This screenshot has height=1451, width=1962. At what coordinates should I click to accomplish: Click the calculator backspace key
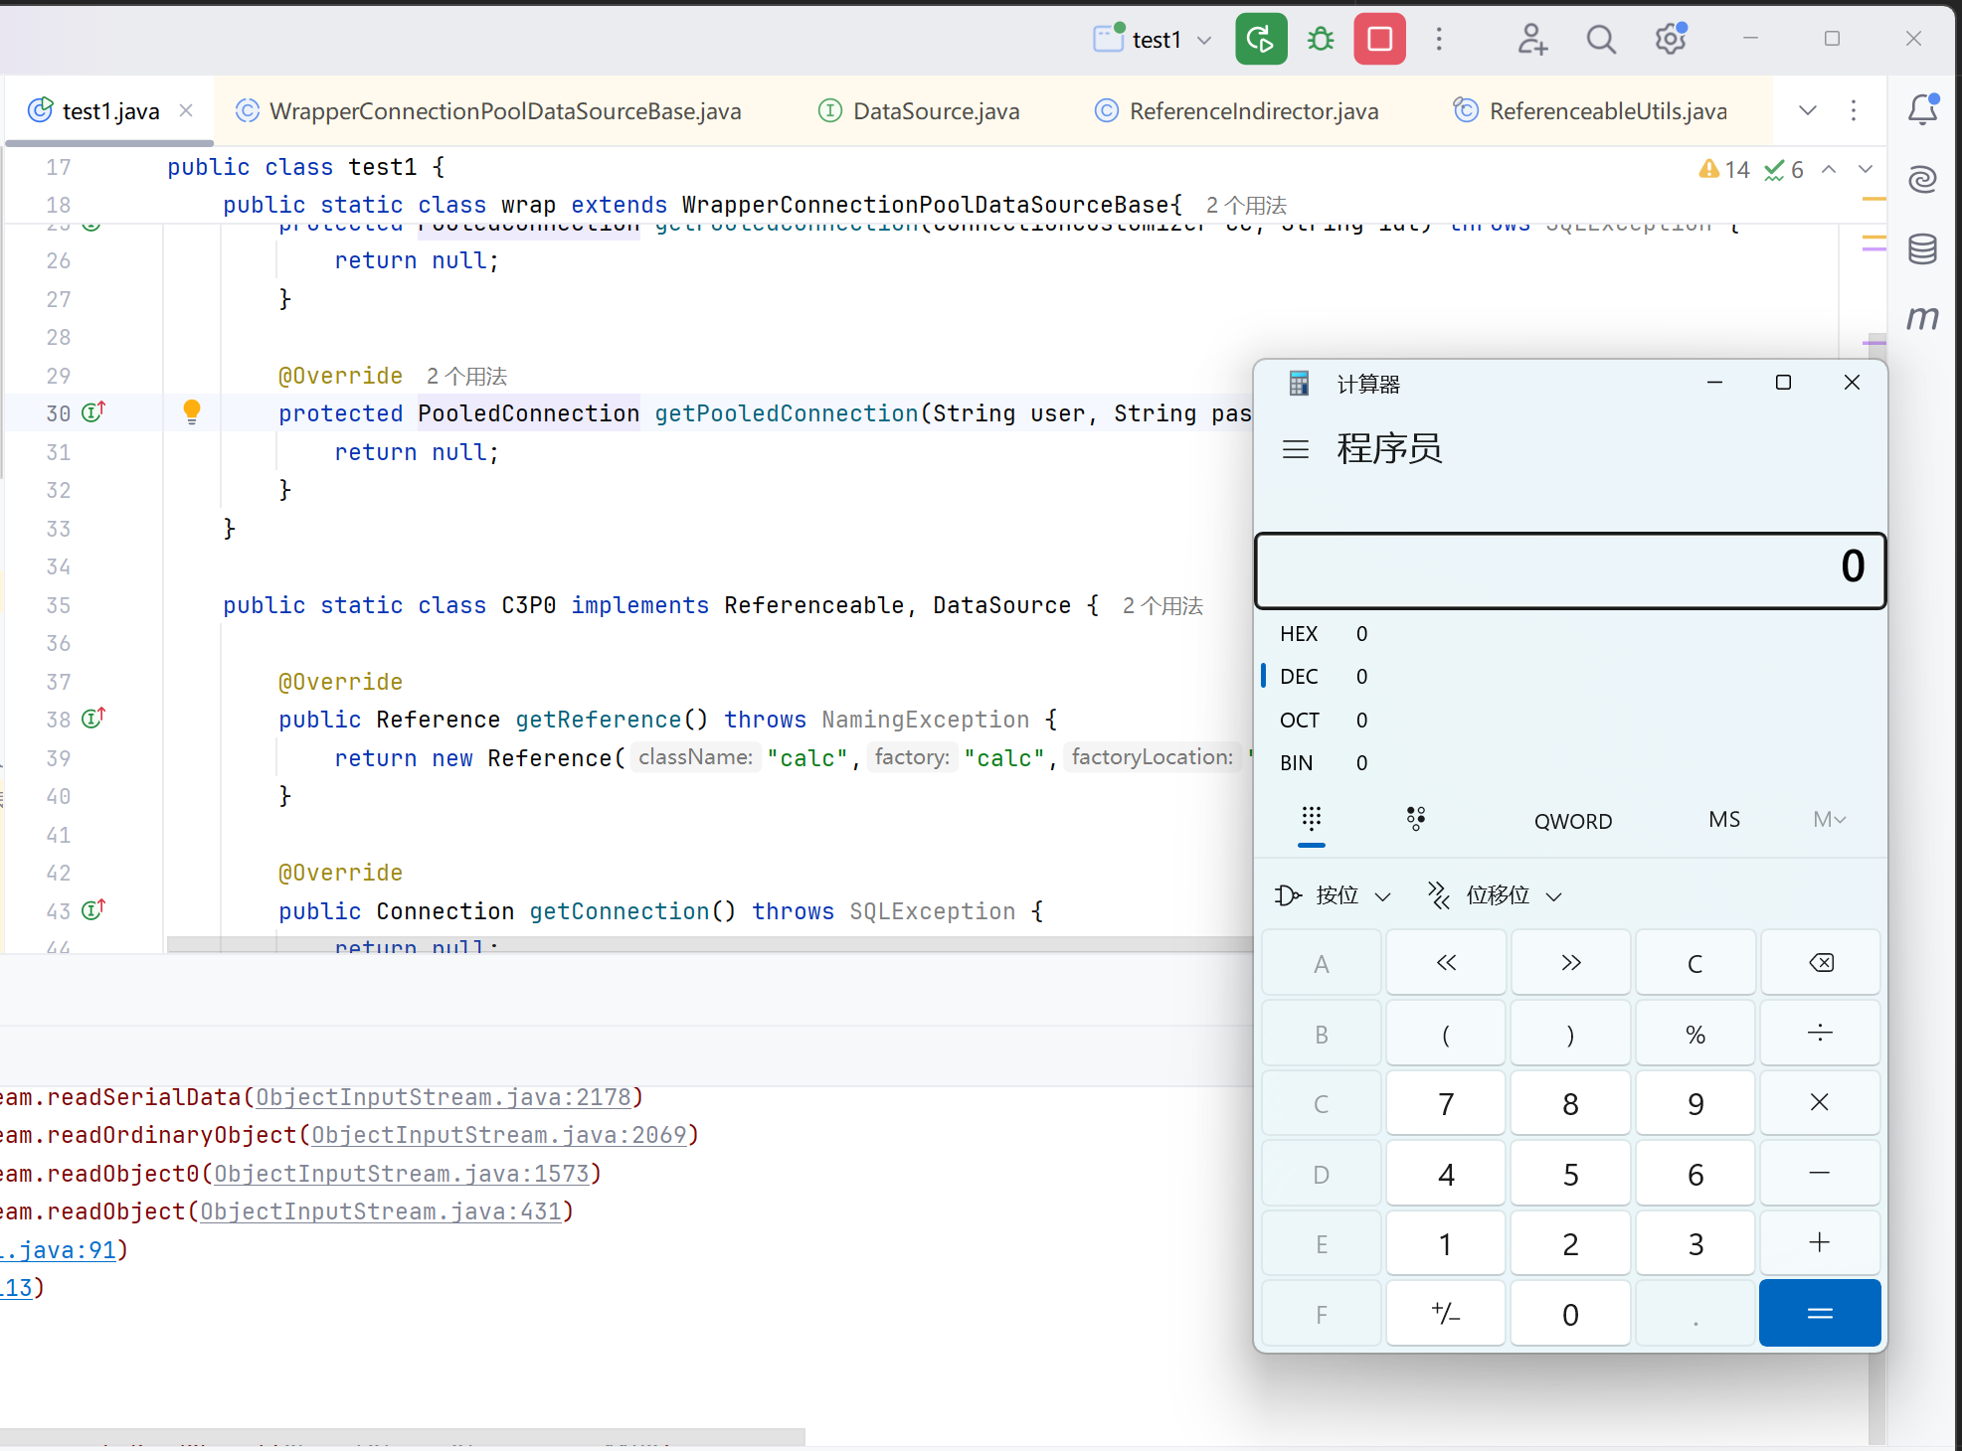(x=1820, y=962)
